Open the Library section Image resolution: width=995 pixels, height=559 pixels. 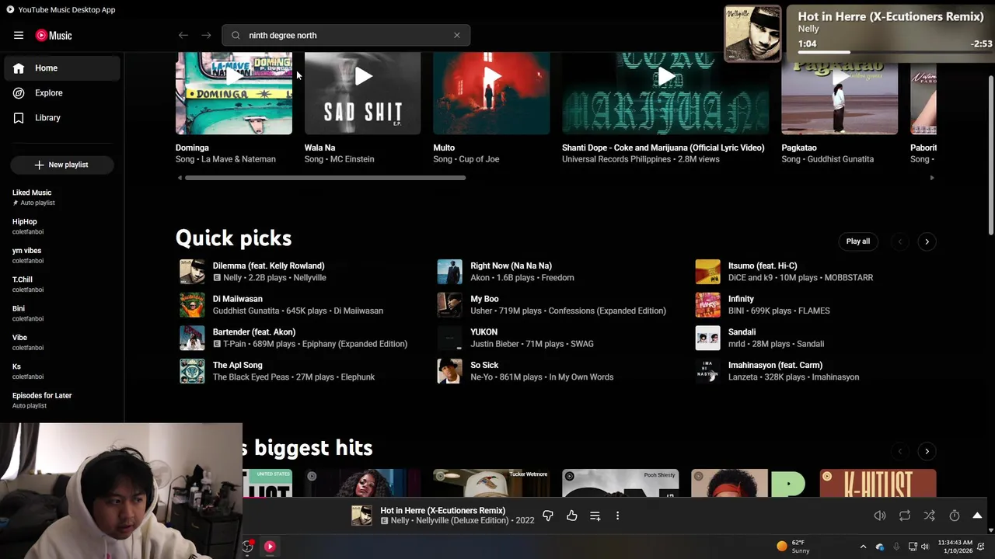pyautogui.click(x=62, y=118)
